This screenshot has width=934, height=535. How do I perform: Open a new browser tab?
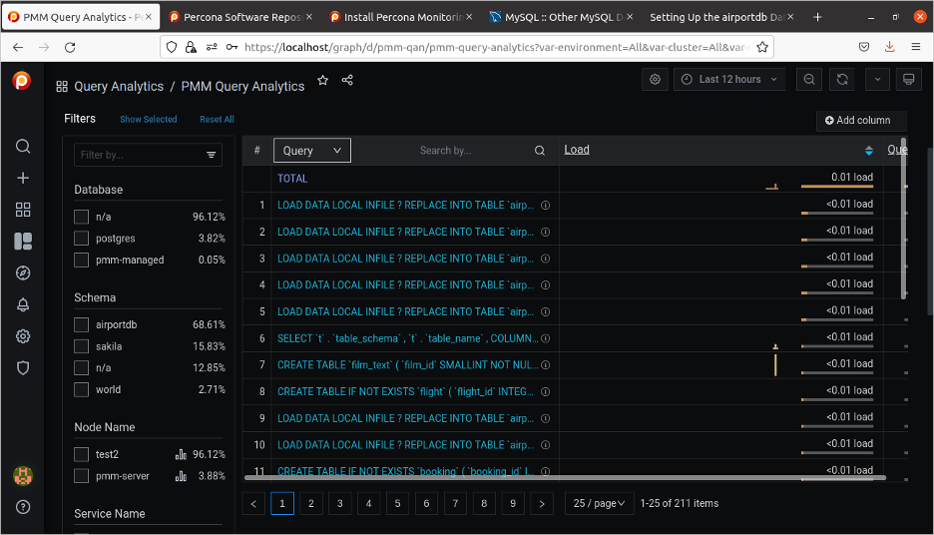(x=817, y=17)
